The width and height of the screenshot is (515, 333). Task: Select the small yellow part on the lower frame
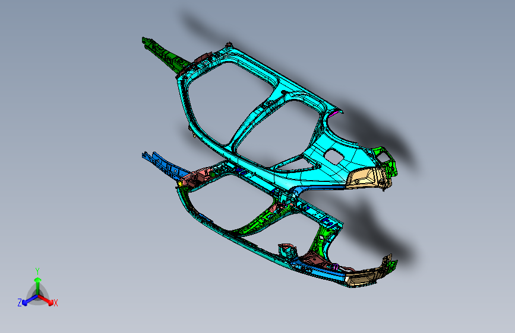(179, 184)
